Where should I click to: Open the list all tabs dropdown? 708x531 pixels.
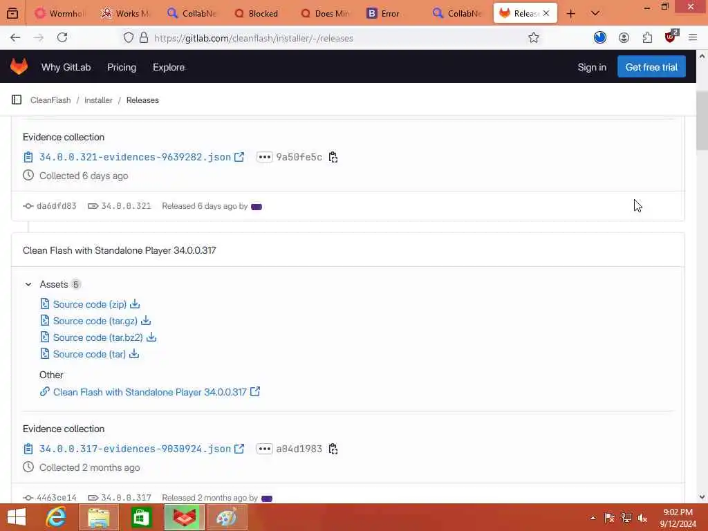pos(595,14)
